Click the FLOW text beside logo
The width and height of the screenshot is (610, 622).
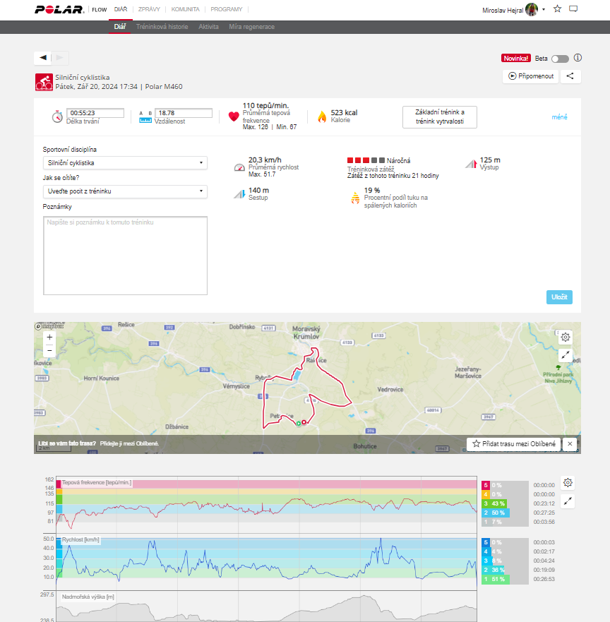pos(99,9)
